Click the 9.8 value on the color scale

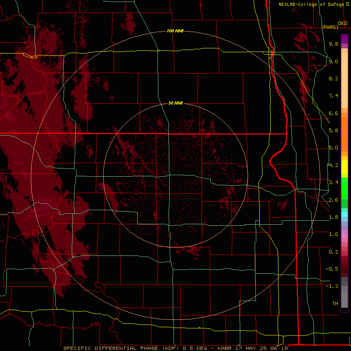point(333,44)
